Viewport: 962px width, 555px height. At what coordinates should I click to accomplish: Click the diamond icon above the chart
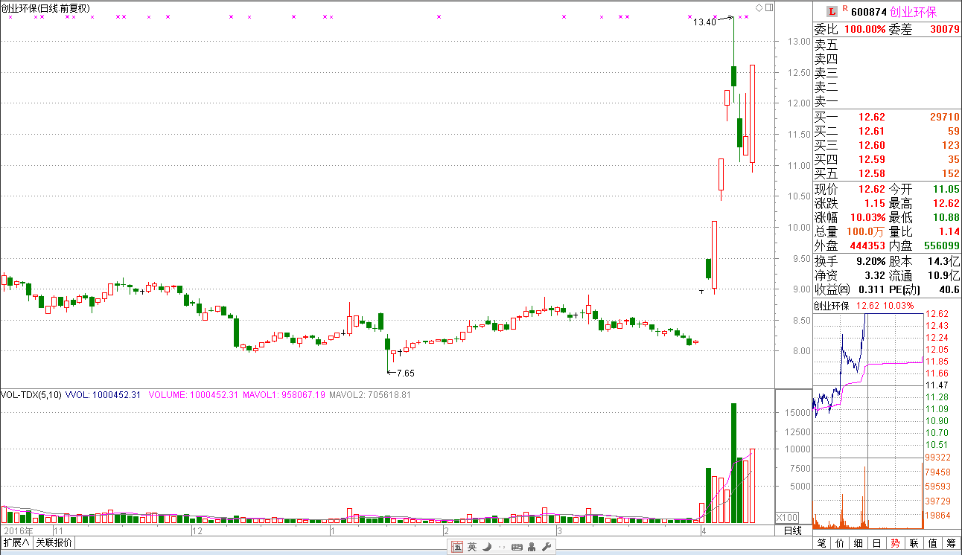click(x=759, y=7)
